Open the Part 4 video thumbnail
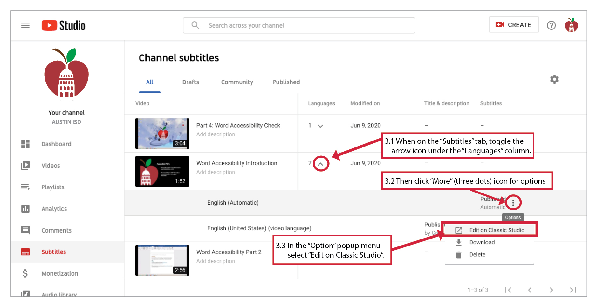Viewport: 596px width, 308px height. [x=162, y=134]
